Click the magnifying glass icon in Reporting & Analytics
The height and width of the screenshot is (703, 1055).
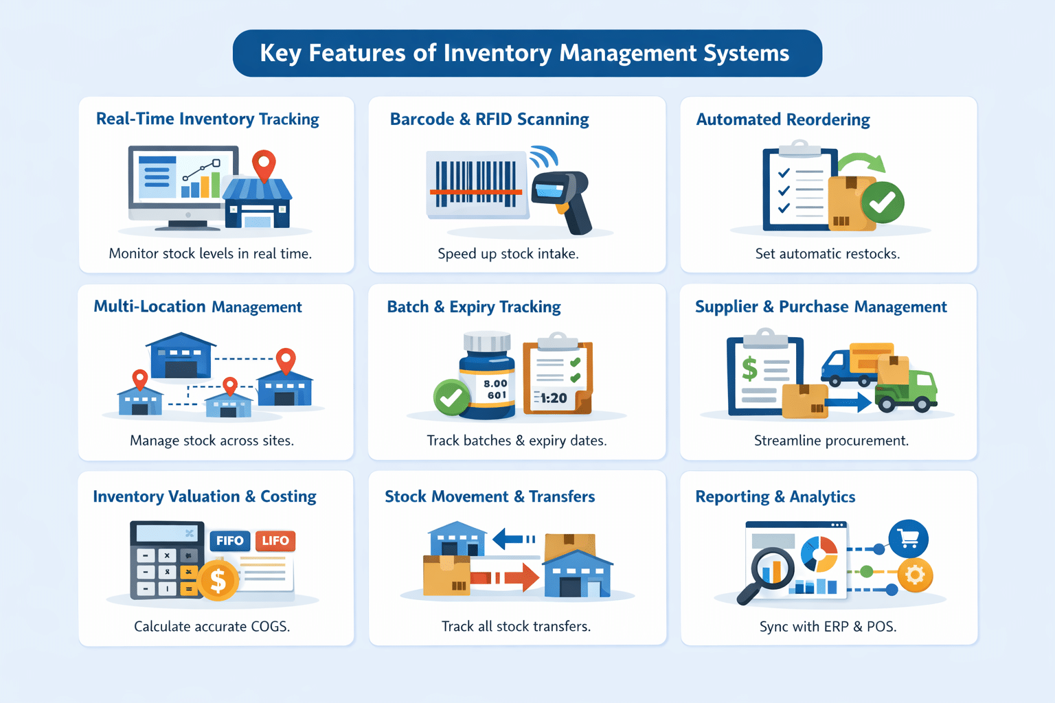point(769,570)
